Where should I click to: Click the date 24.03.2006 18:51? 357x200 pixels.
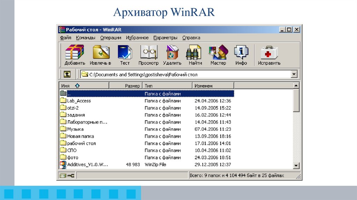click(213, 157)
